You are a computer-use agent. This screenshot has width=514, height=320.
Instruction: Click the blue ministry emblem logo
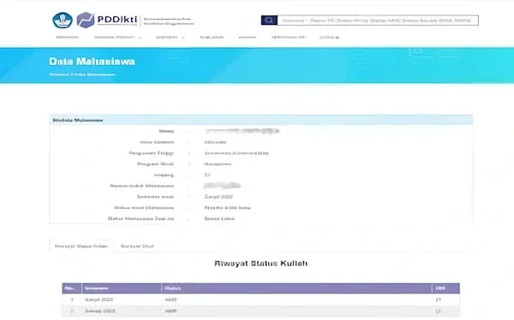coord(63,21)
